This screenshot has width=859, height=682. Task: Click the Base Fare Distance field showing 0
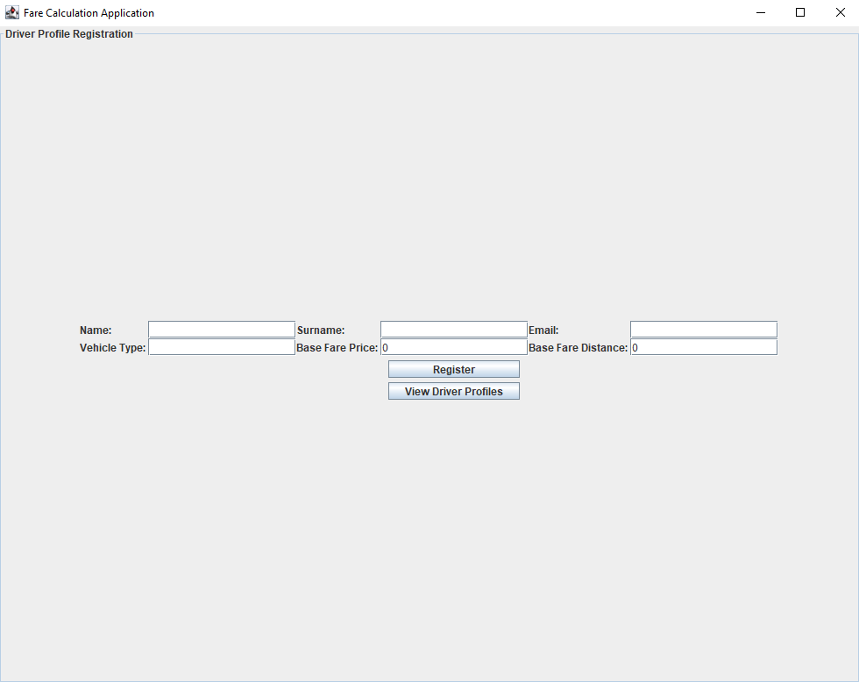click(703, 346)
